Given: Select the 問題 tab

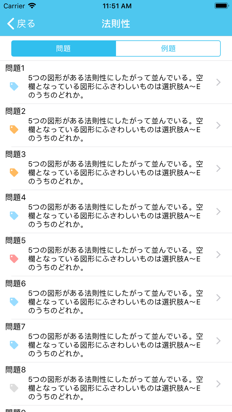Looking at the screenshot, I should (63, 48).
